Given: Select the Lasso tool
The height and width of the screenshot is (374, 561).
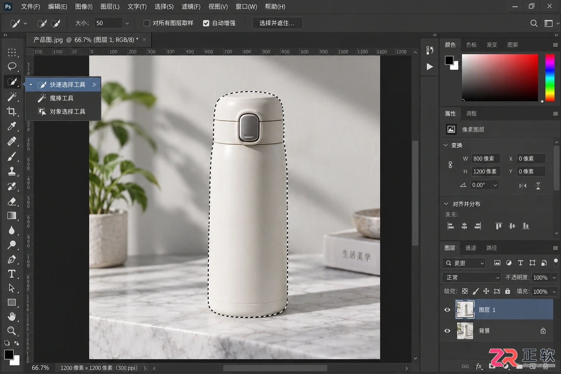Looking at the screenshot, I should (x=12, y=67).
